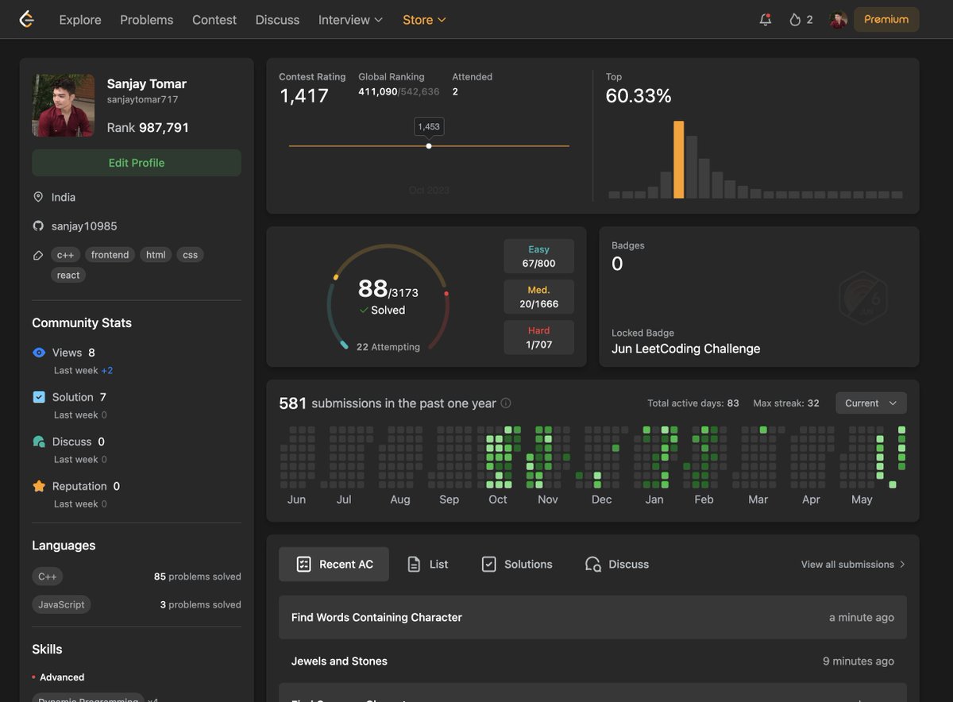Viewport: 953px width, 702px height.
Task: Click the JavaScript language chip
Action: [x=61, y=604]
